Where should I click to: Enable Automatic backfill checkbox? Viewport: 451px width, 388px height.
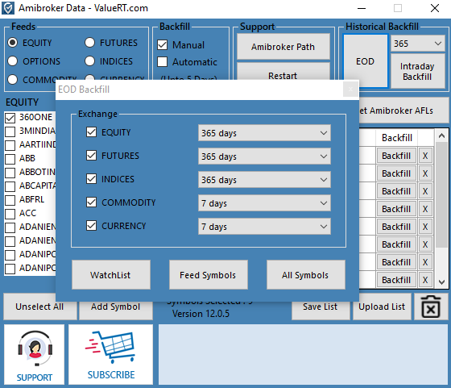[162, 61]
